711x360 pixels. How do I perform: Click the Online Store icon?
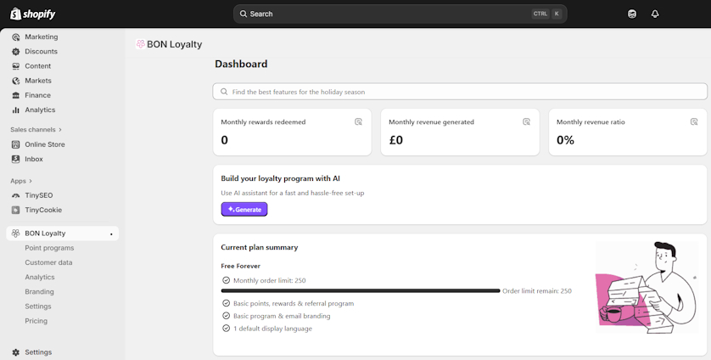click(x=16, y=144)
